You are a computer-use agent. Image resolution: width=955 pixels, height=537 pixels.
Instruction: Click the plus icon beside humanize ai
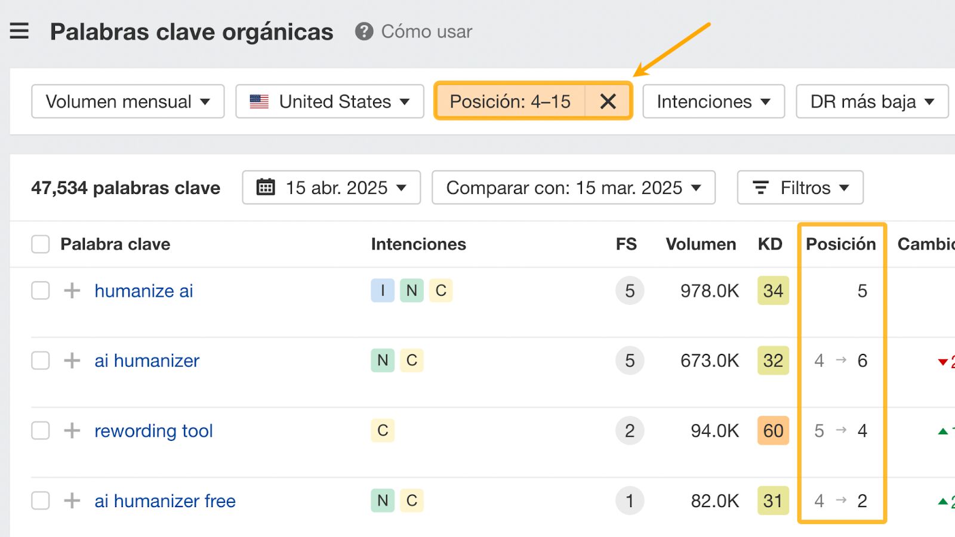(72, 291)
